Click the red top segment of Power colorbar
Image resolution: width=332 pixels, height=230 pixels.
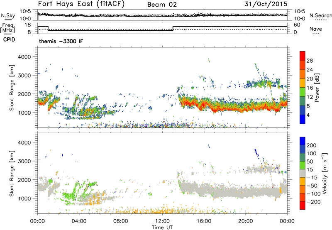pyautogui.click(x=303, y=56)
